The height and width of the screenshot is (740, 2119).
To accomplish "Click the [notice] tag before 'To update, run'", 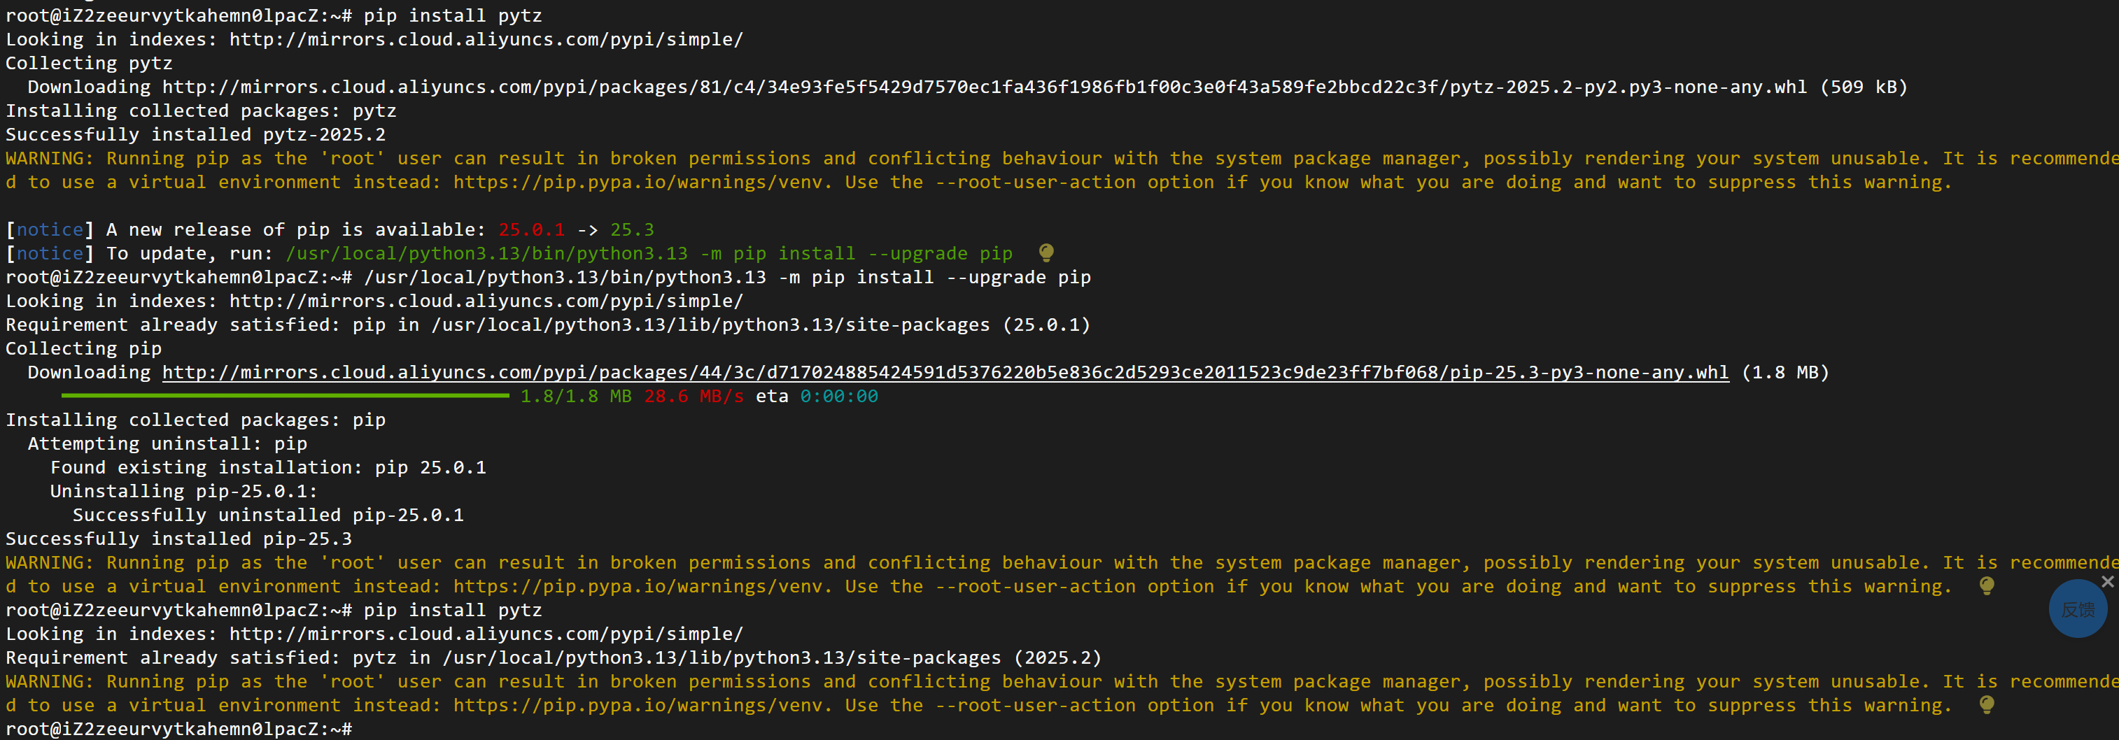I will 50,253.
